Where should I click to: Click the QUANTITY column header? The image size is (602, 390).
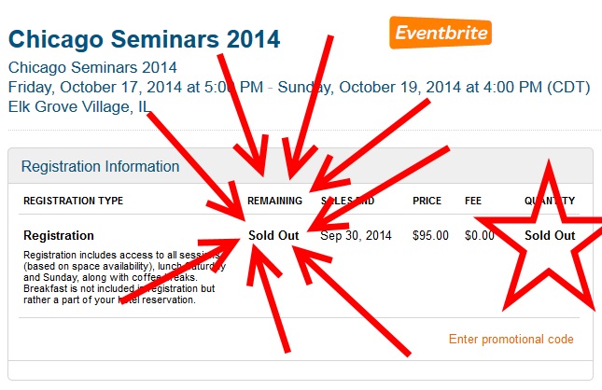click(x=549, y=201)
